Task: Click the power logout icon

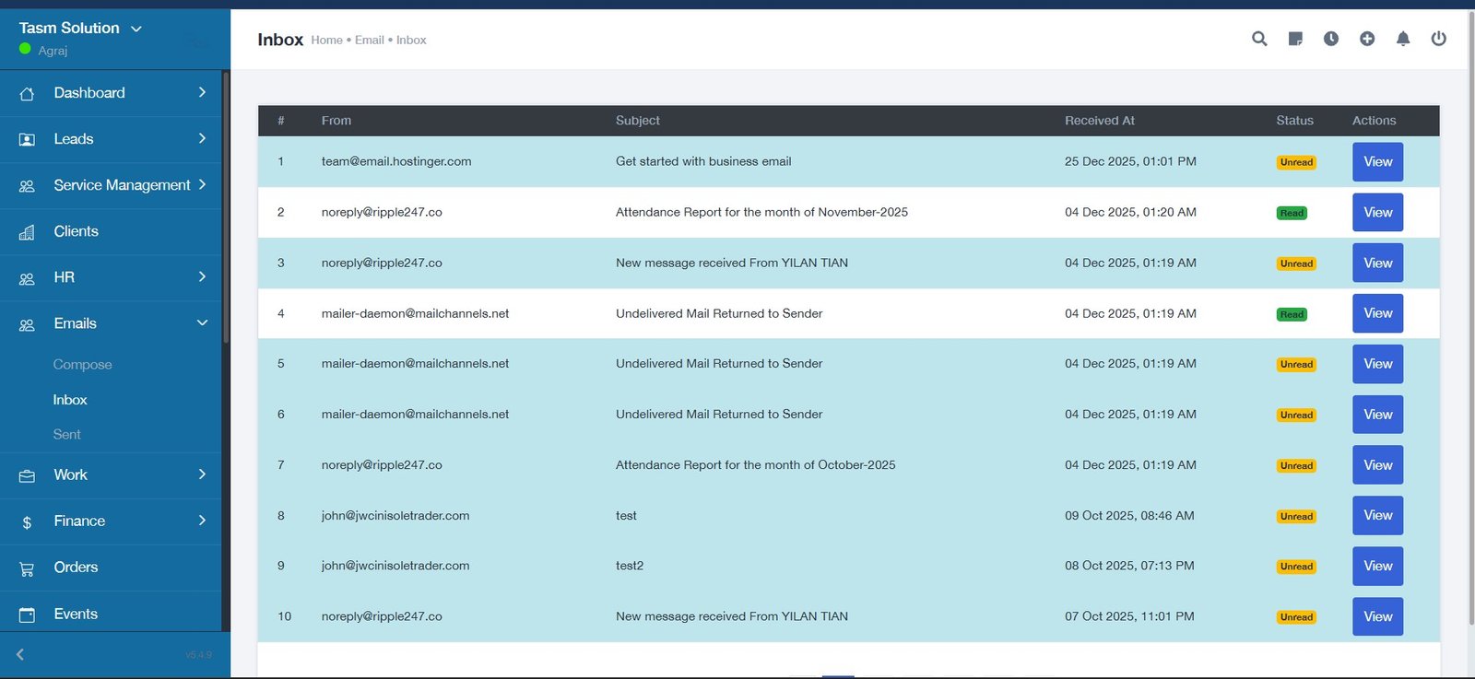Action: (x=1438, y=39)
